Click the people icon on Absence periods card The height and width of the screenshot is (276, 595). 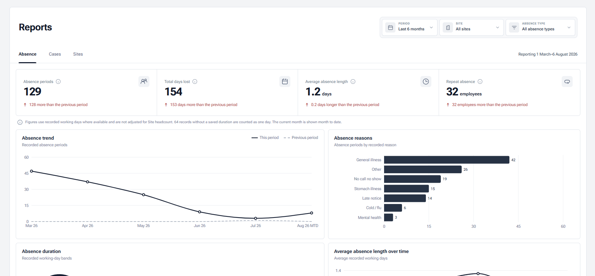[x=144, y=81]
